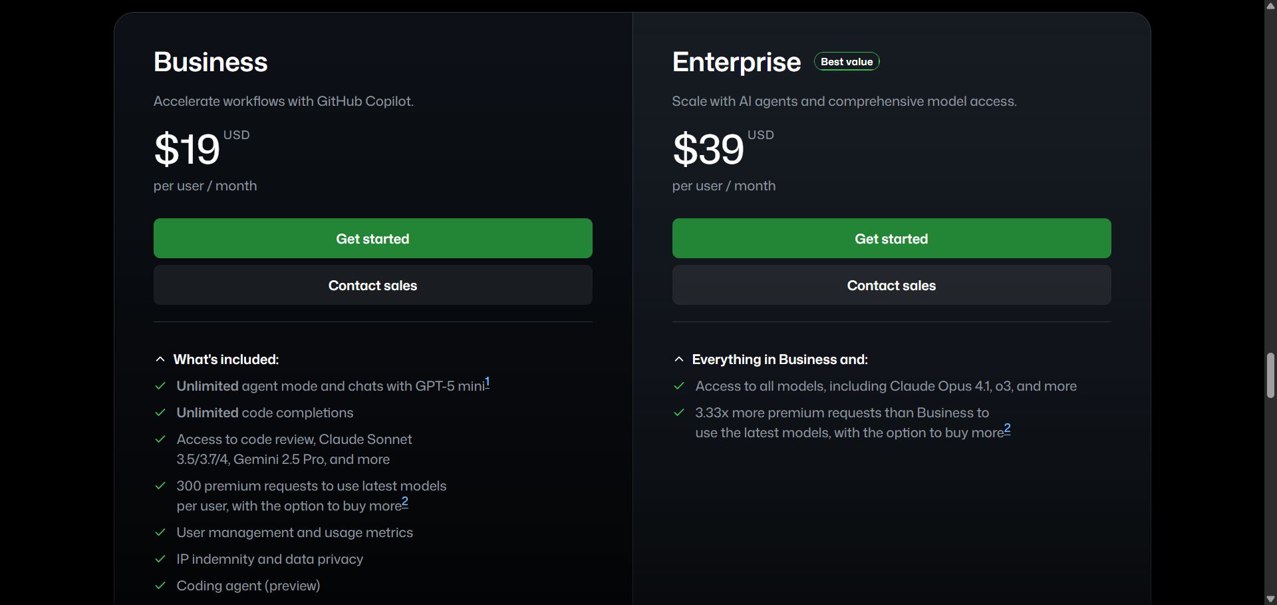The width and height of the screenshot is (1277, 605).
Task: Click checkmark beside Unlimited agent mode
Action: [x=160, y=386]
